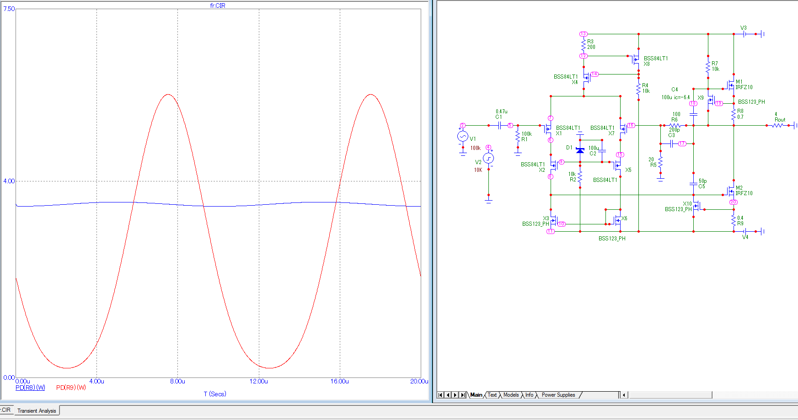Image resolution: width=798 pixels, height=420 pixels.
Task: Jump to the last schematic page tab
Action: (463, 395)
